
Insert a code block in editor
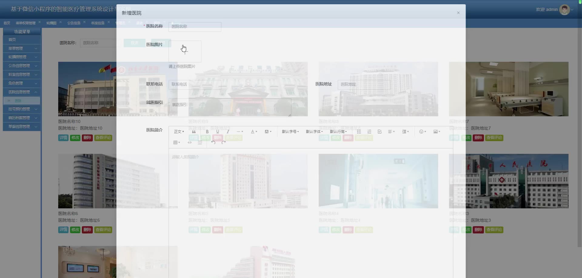190,143
